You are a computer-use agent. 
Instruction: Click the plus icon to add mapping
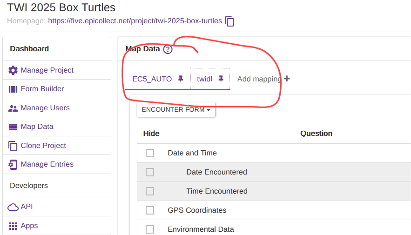click(x=287, y=79)
